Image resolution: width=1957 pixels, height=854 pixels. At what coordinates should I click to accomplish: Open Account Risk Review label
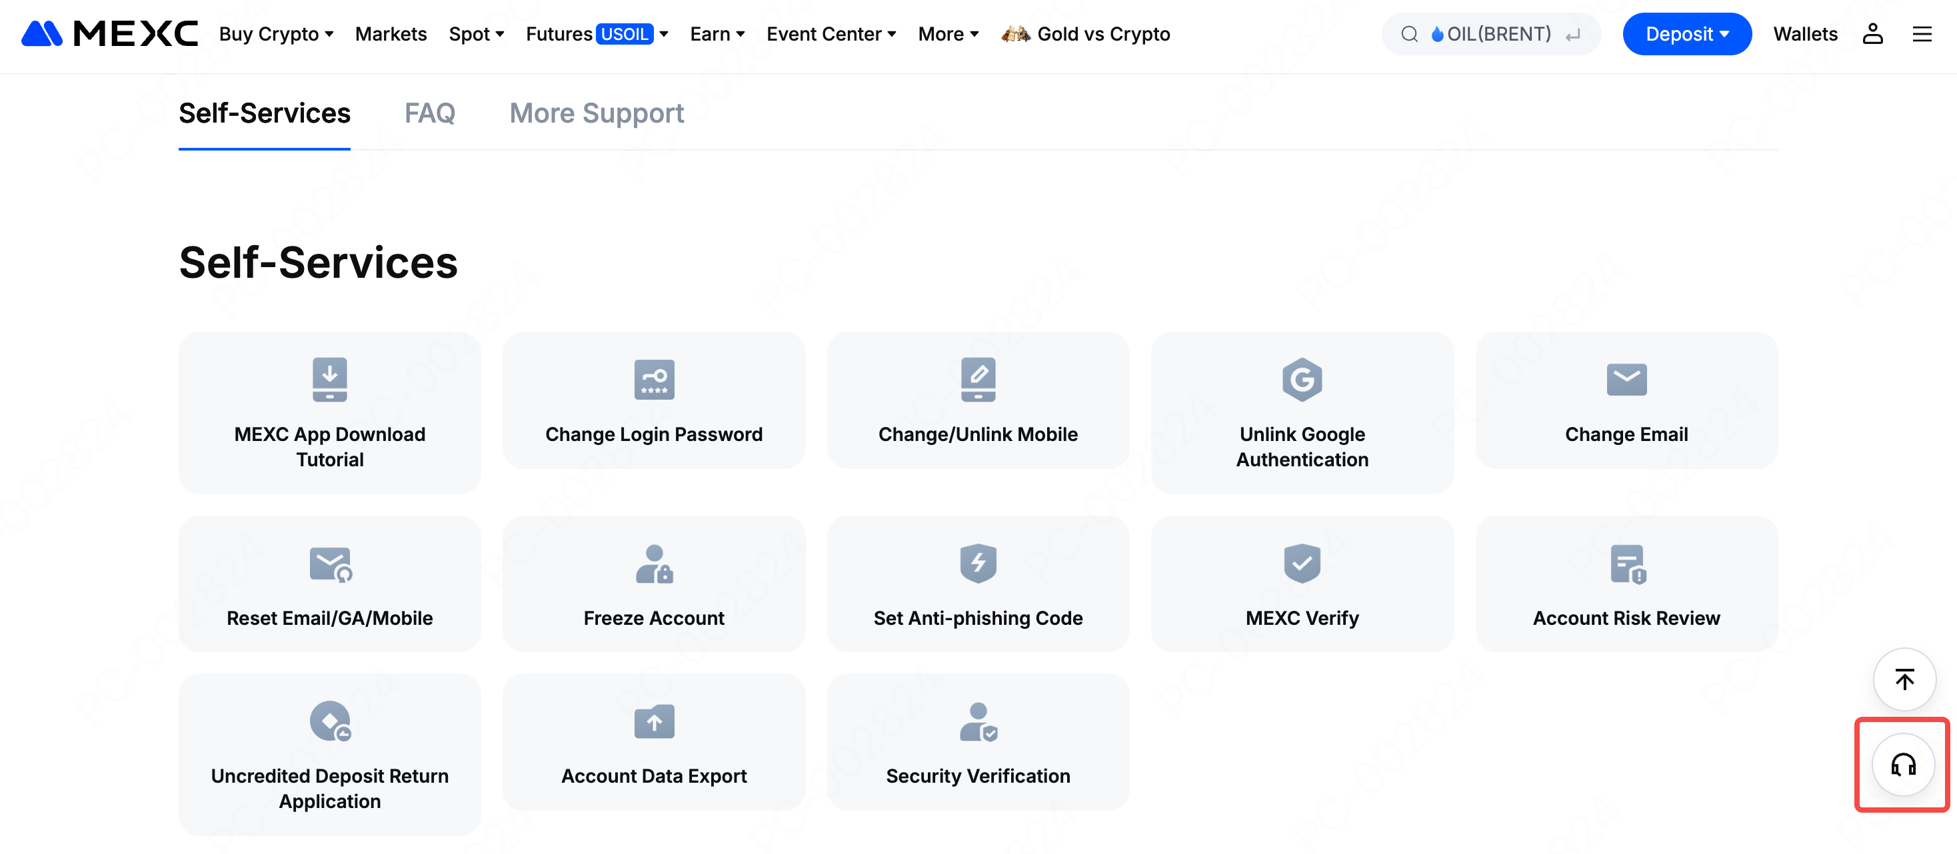(x=1626, y=618)
